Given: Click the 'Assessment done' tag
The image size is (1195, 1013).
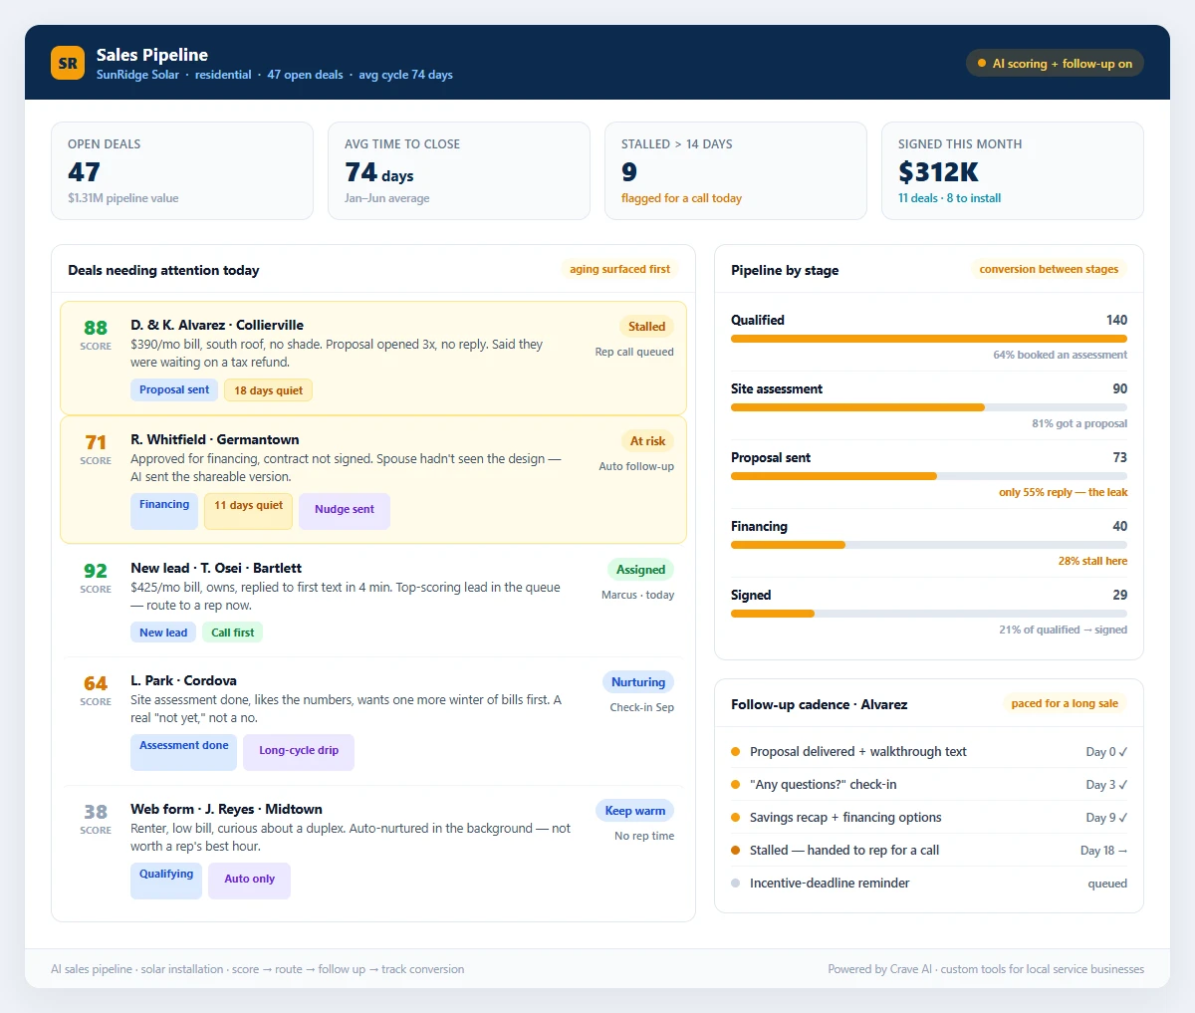Looking at the screenshot, I should point(183,752).
